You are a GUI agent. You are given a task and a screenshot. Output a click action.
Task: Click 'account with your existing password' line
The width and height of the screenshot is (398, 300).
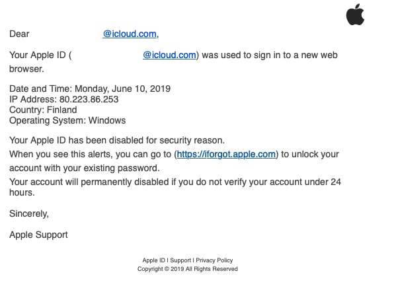point(84,169)
